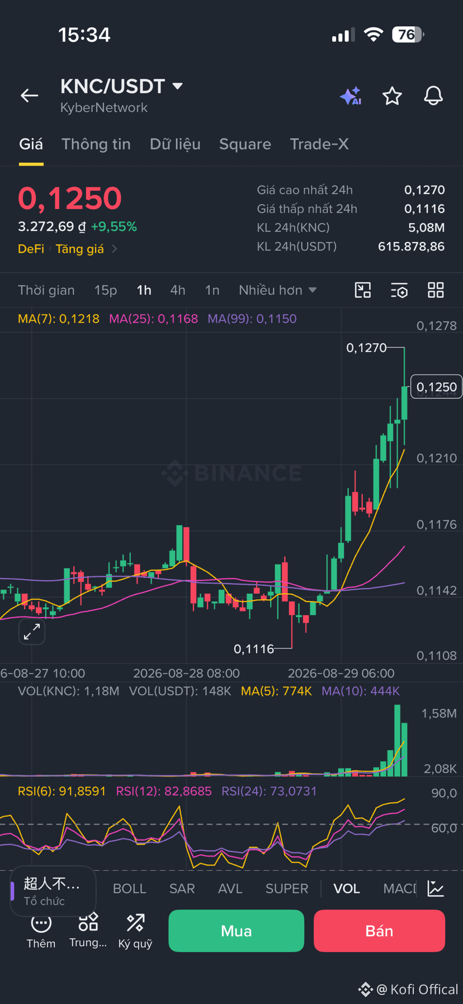463x1004 pixels.
Task: Expand the chart to fullscreen
Action: click(x=32, y=632)
